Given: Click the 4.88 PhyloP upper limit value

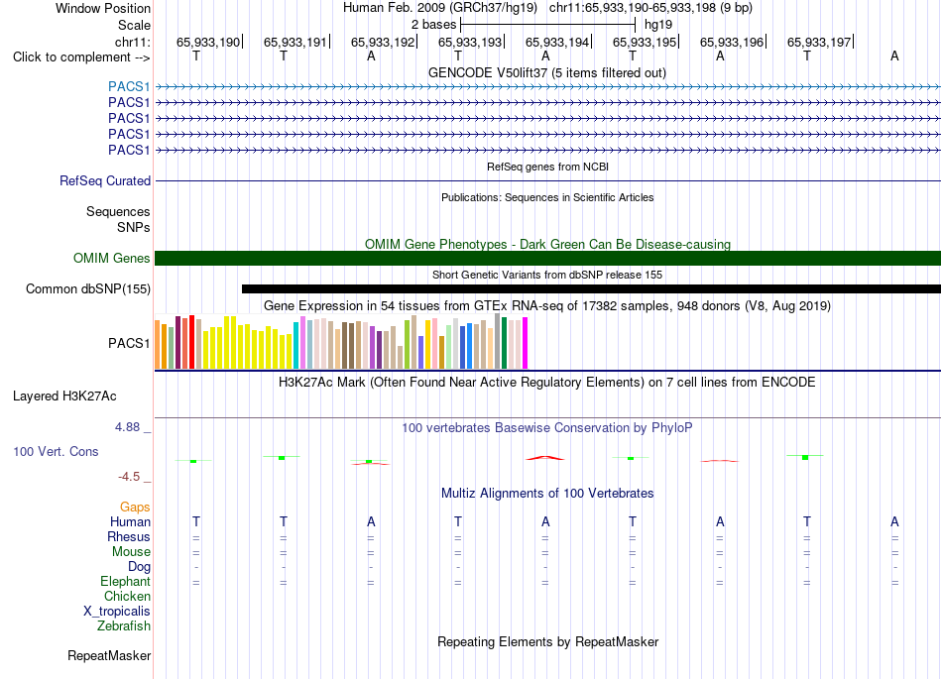Looking at the screenshot, I should point(127,427).
